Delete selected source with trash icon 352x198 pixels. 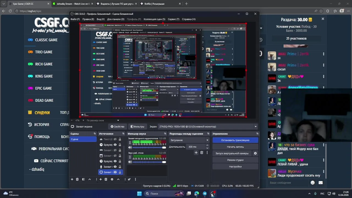tap(106, 179)
